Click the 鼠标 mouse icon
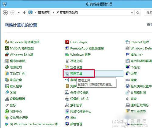Image resolution: width=152 pixels, height=128 pixels. (x=7, y=105)
